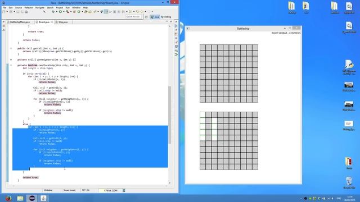
Task: Open the Debug launch dropdown arrow
Action: coord(57,12)
